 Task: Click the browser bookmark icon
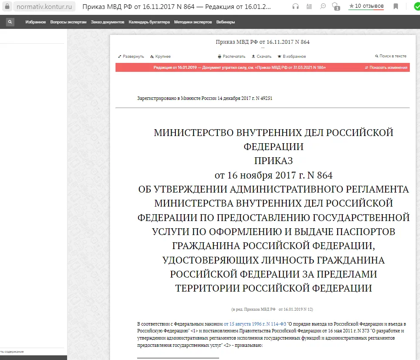(x=396, y=6)
